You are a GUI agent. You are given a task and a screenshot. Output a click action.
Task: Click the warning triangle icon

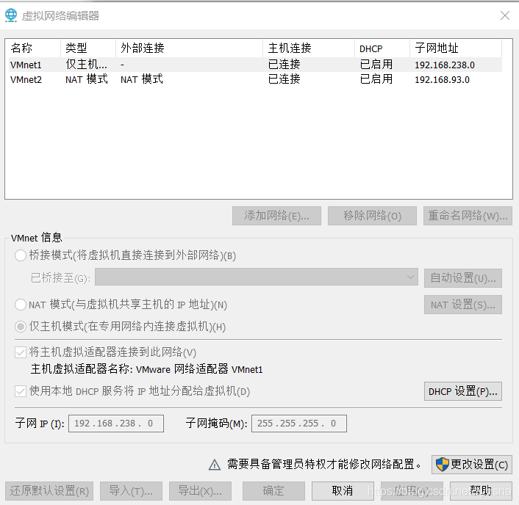(x=215, y=465)
